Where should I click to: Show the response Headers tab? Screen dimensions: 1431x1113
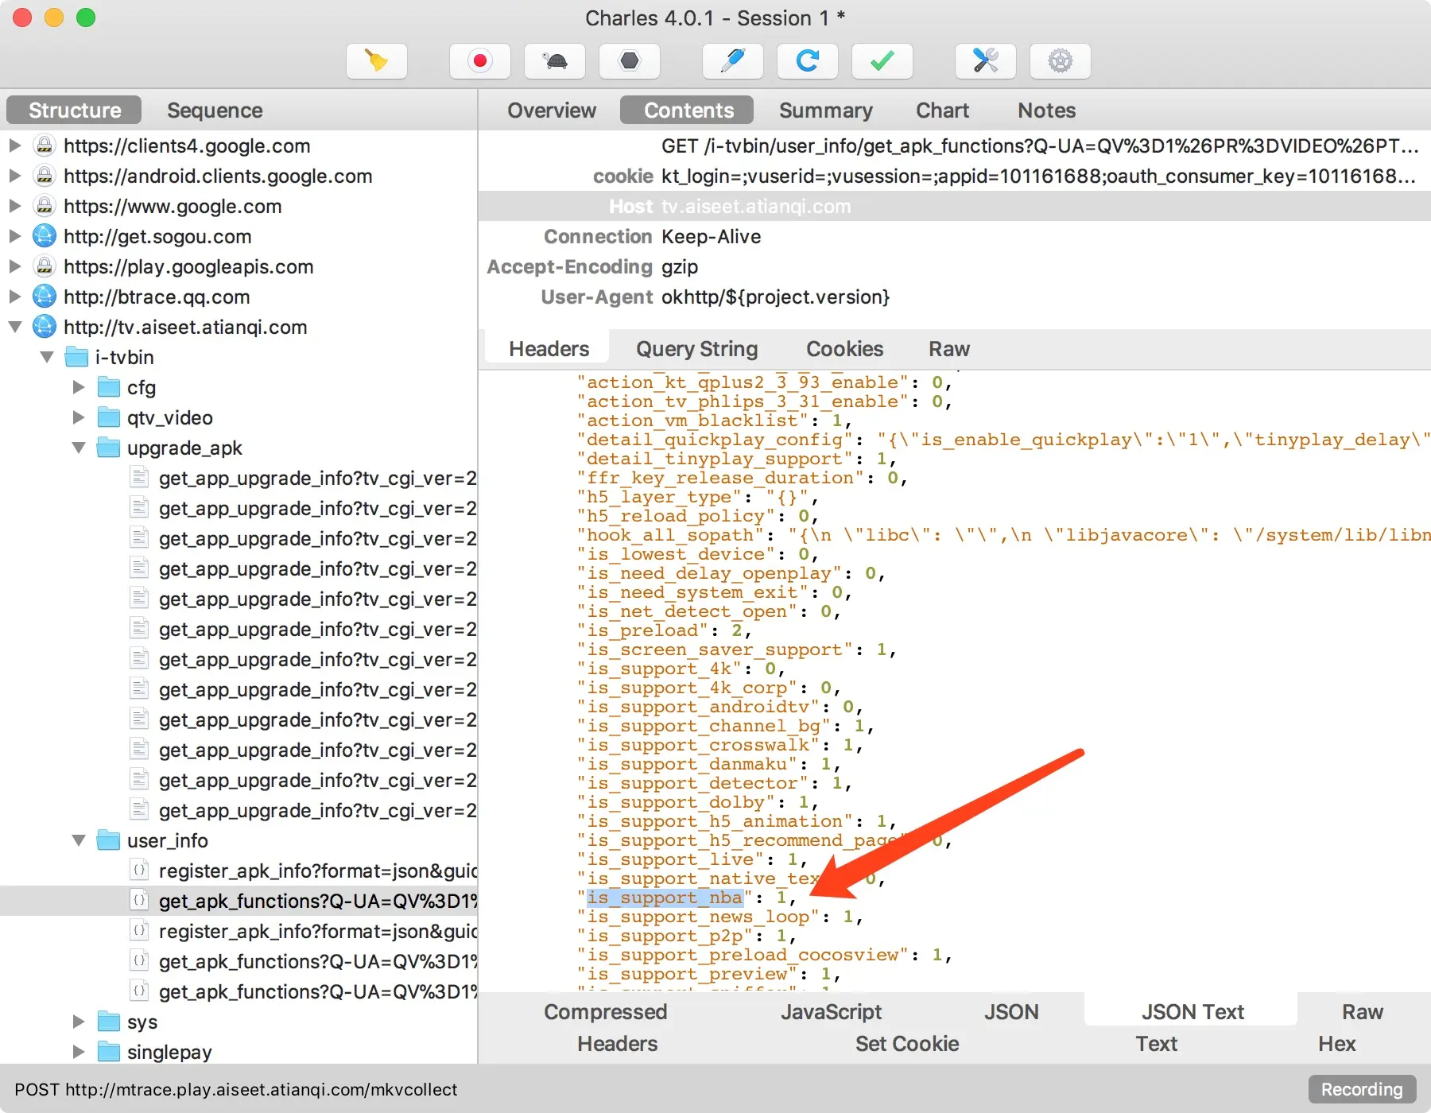coord(618,1044)
